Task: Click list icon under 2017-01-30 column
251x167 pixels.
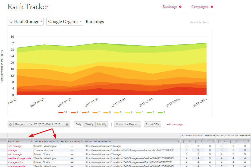Action: [x=231, y=141]
